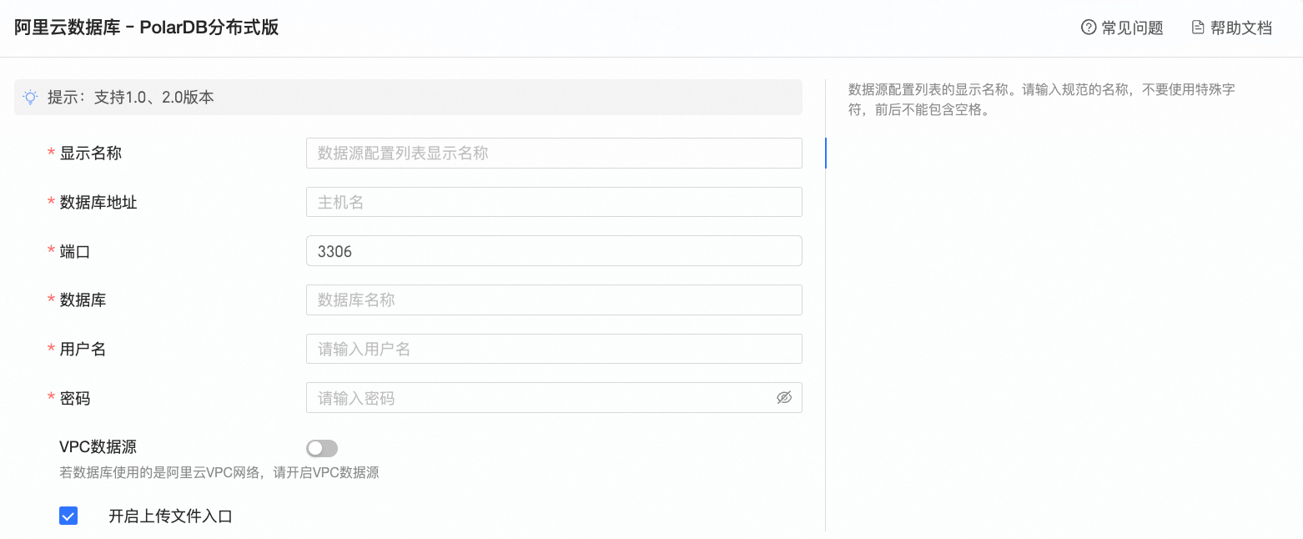Toggle password visibility eye icon
The height and width of the screenshot is (539, 1303).
click(783, 397)
